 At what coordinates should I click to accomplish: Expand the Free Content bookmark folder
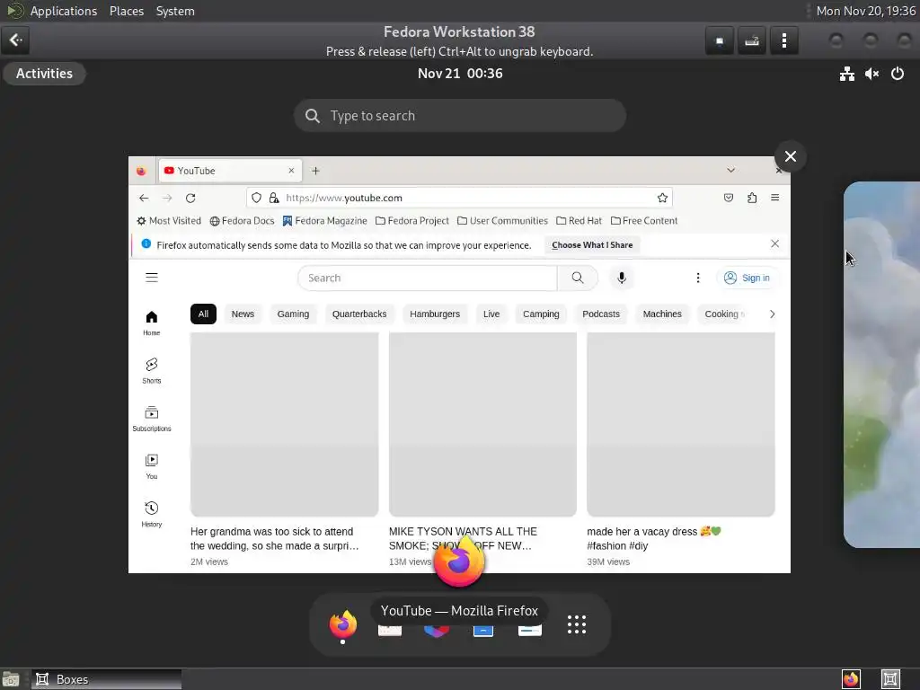pos(644,221)
